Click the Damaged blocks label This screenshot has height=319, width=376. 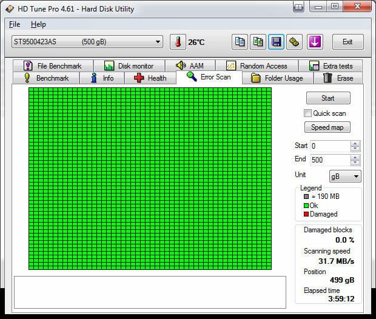coord(328,230)
